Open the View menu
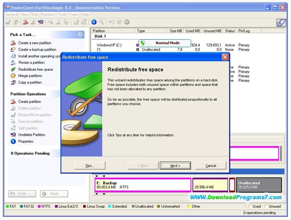 click(x=25, y=14)
